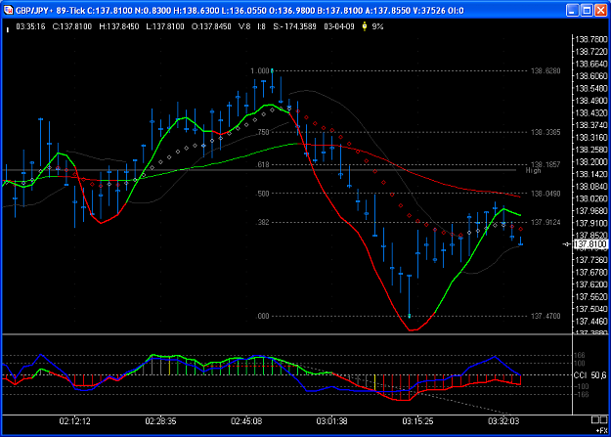This screenshot has width=611, height=437.
Task: Click the C:137.8100 close value
Action: [x=72, y=26]
